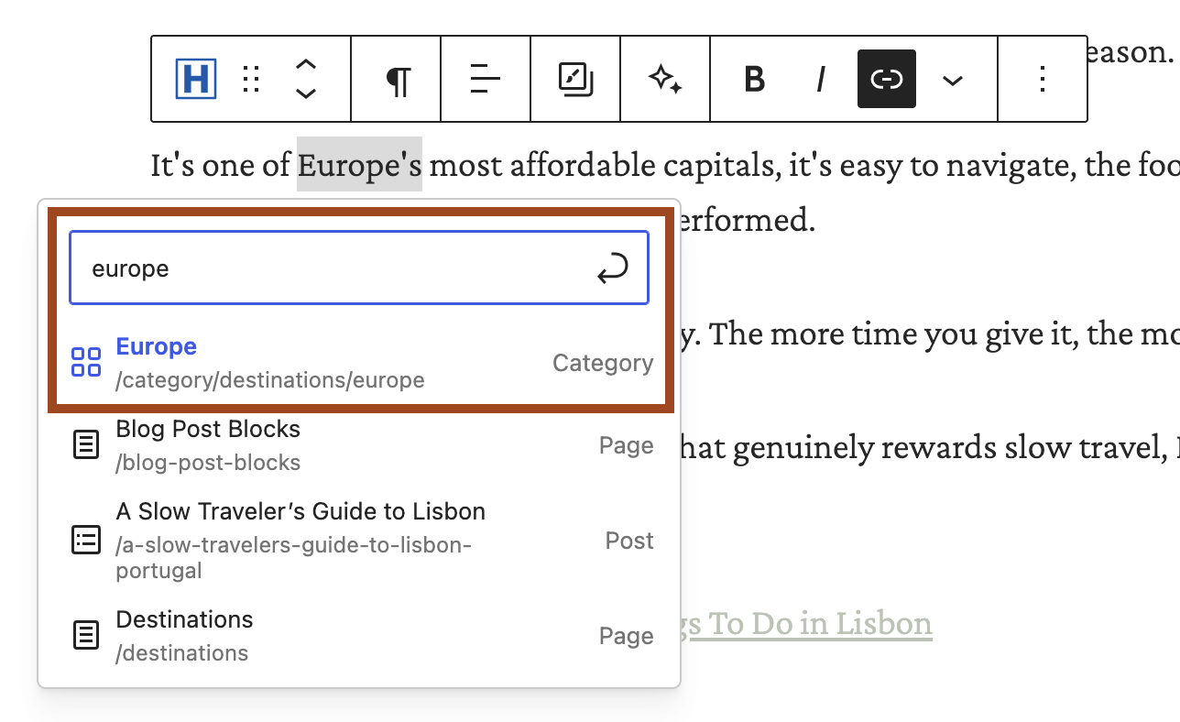This screenshot has height=722, width=1180.
Task: Toggle bold formatting
Action: (x=754, y=80)
